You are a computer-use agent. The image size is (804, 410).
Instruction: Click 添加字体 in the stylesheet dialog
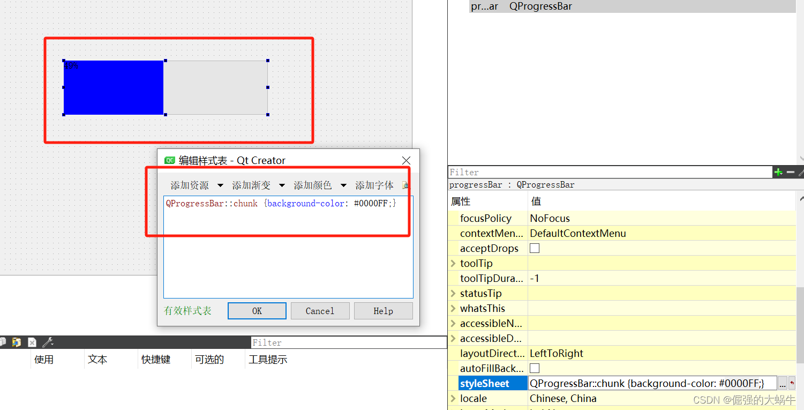coord(374,185)
